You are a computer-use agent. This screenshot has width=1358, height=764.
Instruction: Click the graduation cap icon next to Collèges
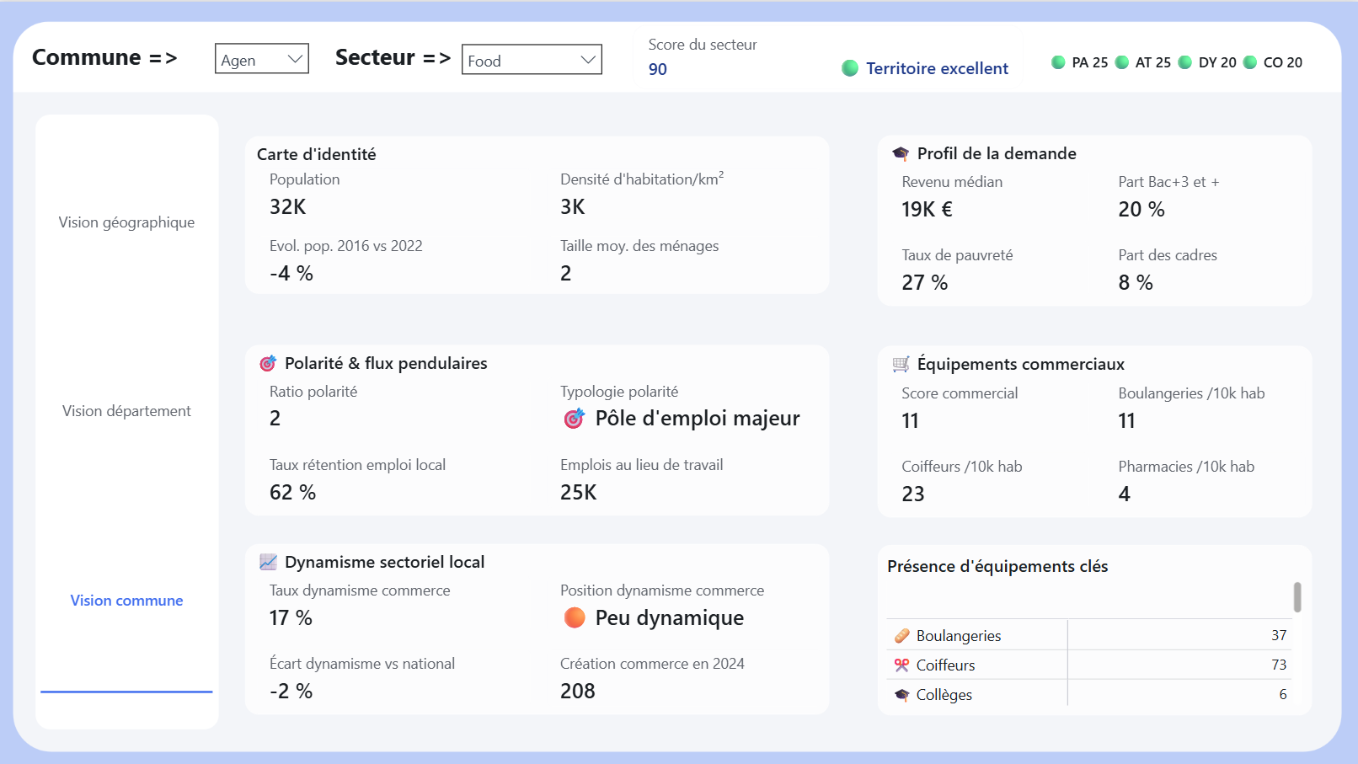coord(901,694)
